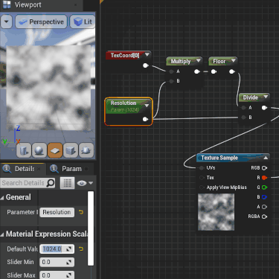Open the property matrix grid view icon
The image size is (279, 279).
[67, 183]
